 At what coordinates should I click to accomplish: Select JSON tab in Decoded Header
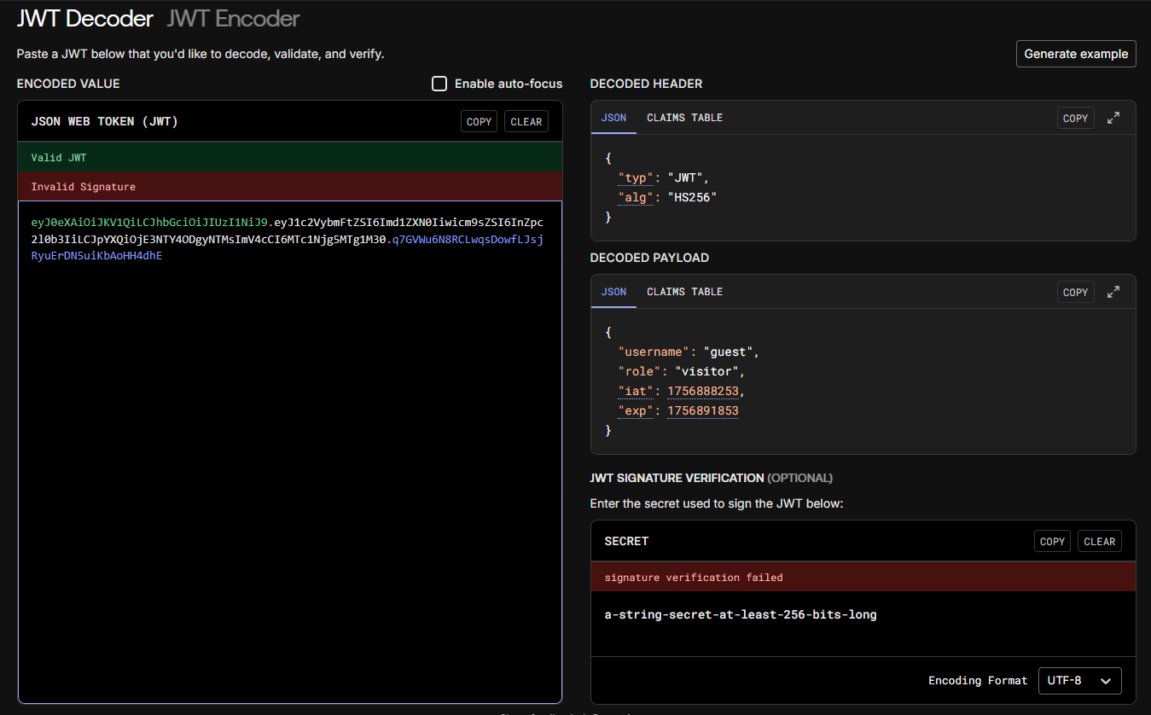point(613,118)
